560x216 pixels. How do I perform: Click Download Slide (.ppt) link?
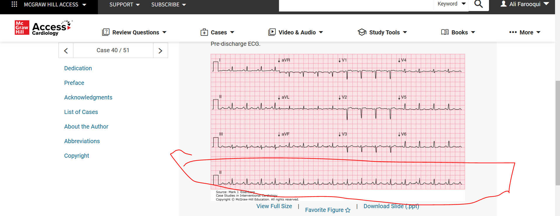(x=391, y=206)
